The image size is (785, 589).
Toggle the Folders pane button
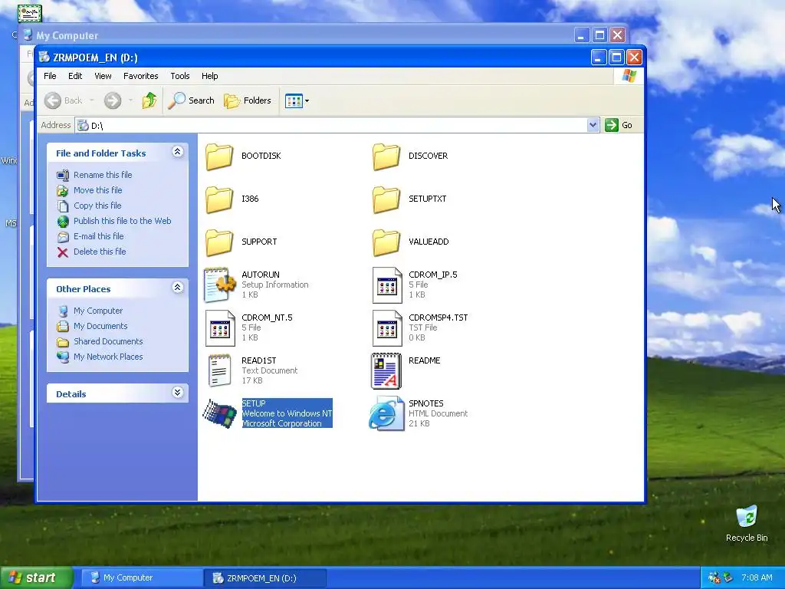coord(248,100)
